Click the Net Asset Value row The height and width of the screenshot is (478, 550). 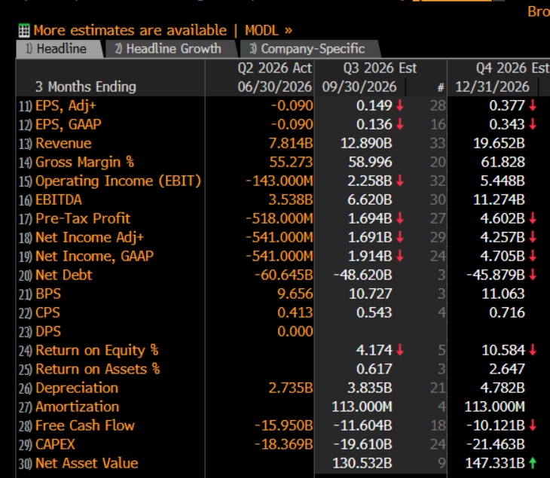(87, 463)
